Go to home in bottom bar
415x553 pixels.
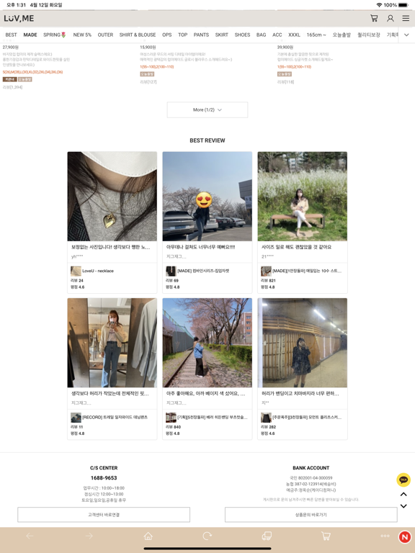pos(148,536)
